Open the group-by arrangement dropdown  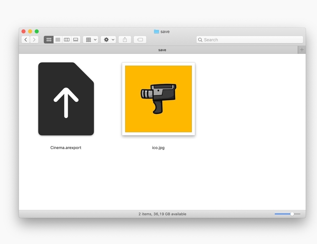point(90,40)
